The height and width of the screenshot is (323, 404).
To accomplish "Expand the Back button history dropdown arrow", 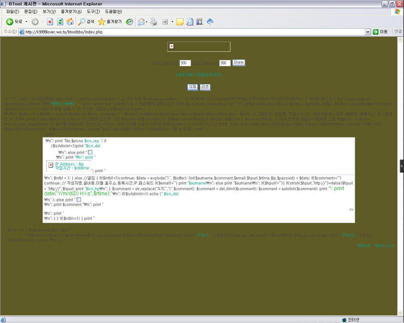I will point(26,22).
